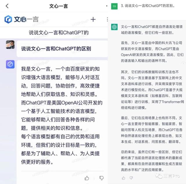Click the 文心一言 bot avatar icon
The width and height of the screenshot is (186, 184).
coord(10,64)
